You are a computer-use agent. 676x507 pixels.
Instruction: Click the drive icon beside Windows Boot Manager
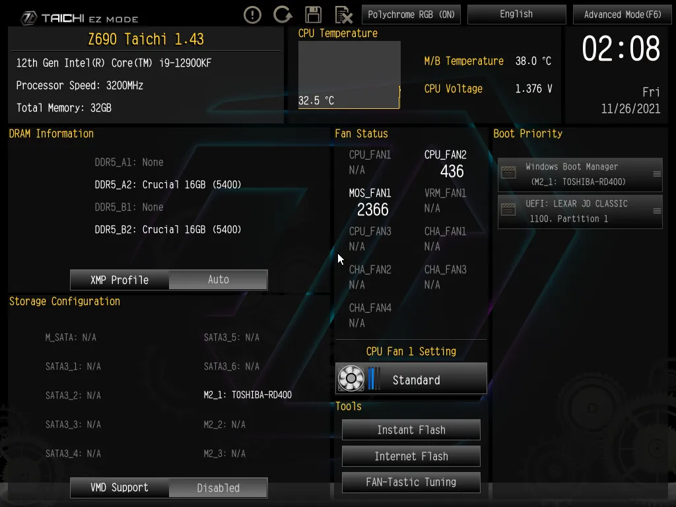coord(508,172)
